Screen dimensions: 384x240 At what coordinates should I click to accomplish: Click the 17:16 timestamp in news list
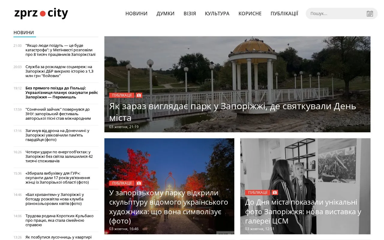pyautogui.click(x=17, y=131)
